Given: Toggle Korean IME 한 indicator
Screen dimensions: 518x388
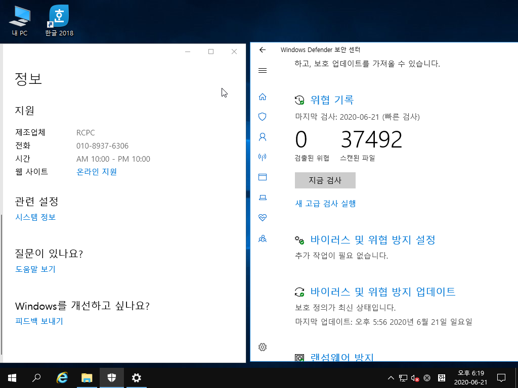Looking at the screenshot, I should tap(441, 378).
